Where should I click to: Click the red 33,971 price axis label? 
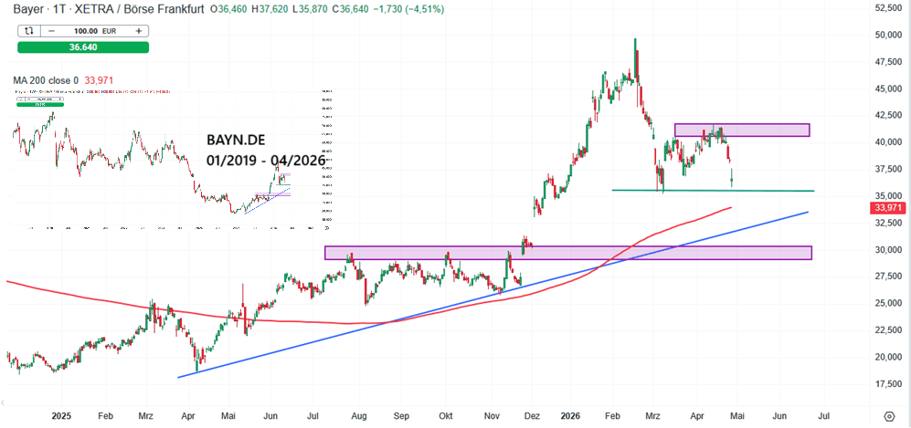(x=886, y=208)
